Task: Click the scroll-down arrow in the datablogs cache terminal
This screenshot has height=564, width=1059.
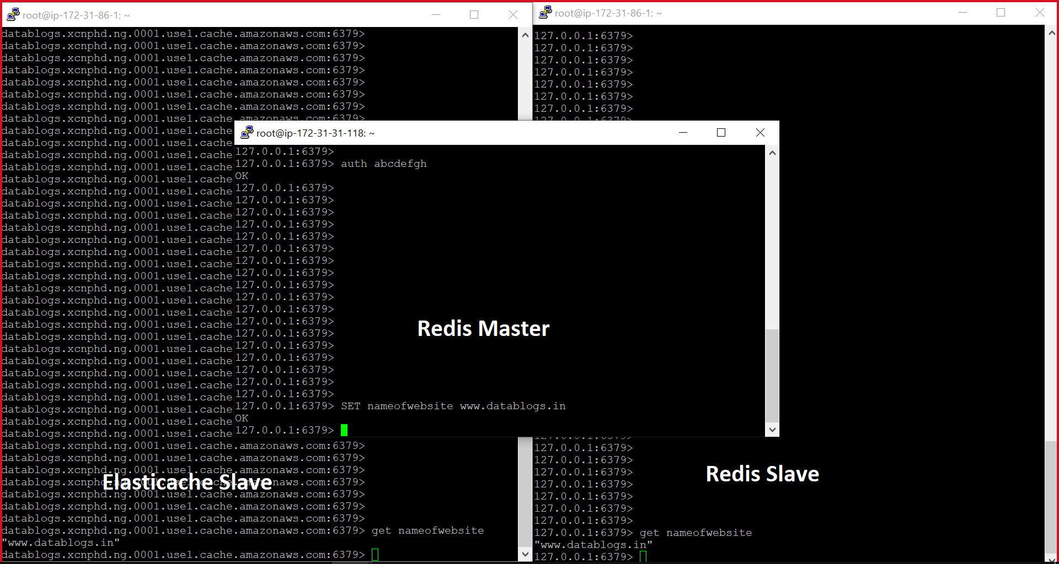Action: (525, 554)
